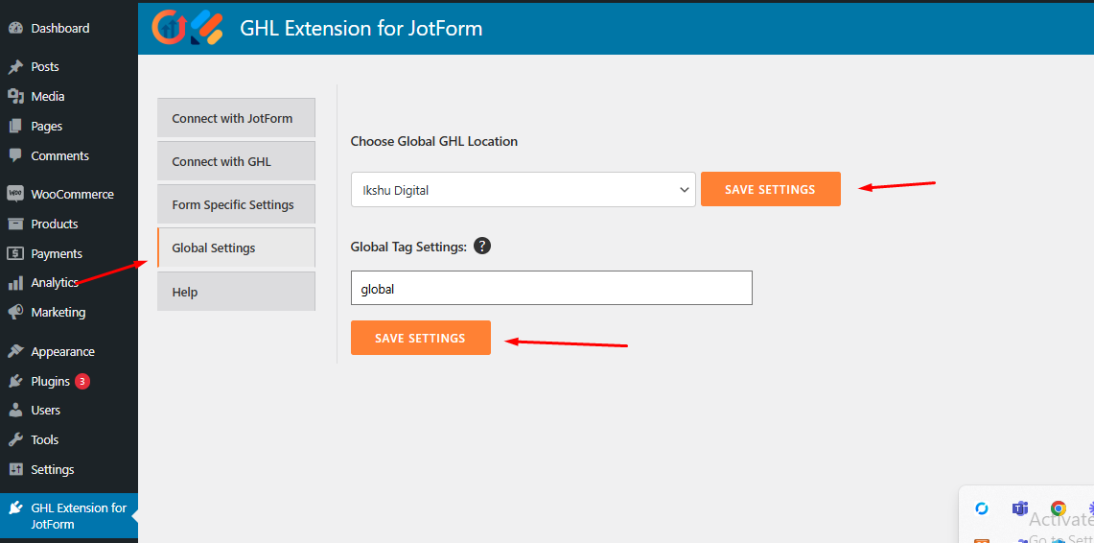Go to the Appearance menu
The width and height of the screenshot is (1094, 543).
pyautogui.click(x=62, y=351)
